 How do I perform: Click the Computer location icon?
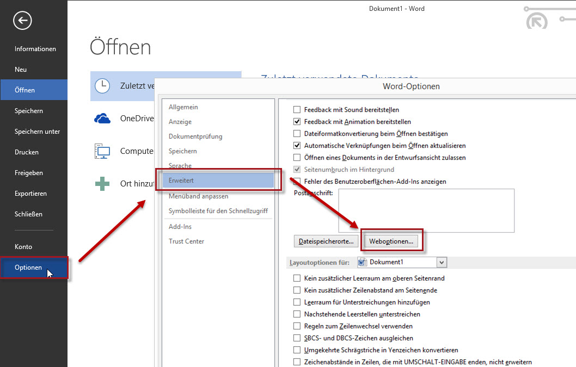(x=102, y=151)
